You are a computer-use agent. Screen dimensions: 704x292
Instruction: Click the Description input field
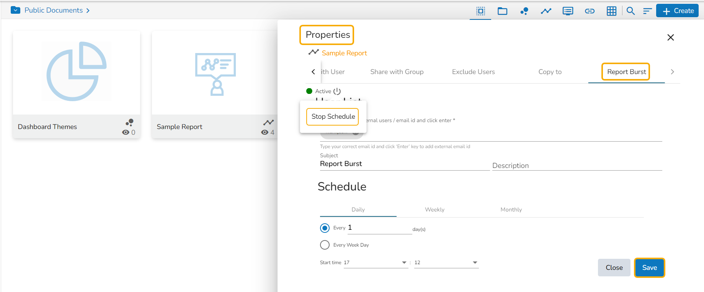[577, 166]
